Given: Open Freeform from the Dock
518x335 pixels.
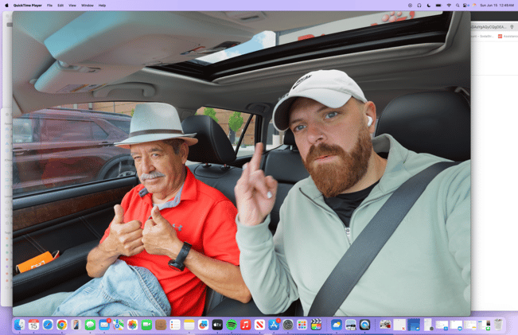Looking at the screenshot, I should coord(203,325).
